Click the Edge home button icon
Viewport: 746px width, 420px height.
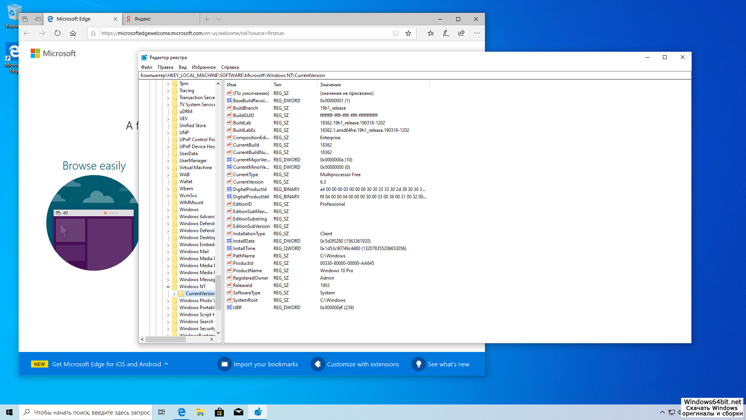pyautogui.click(x=73, y=33)
